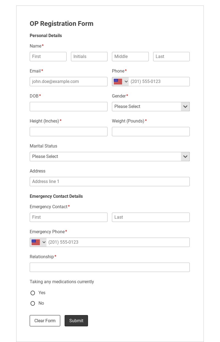Screen dimensions: 220x342
Task: Open the Emergency Phone country flag selector
Action: (38, 242)
